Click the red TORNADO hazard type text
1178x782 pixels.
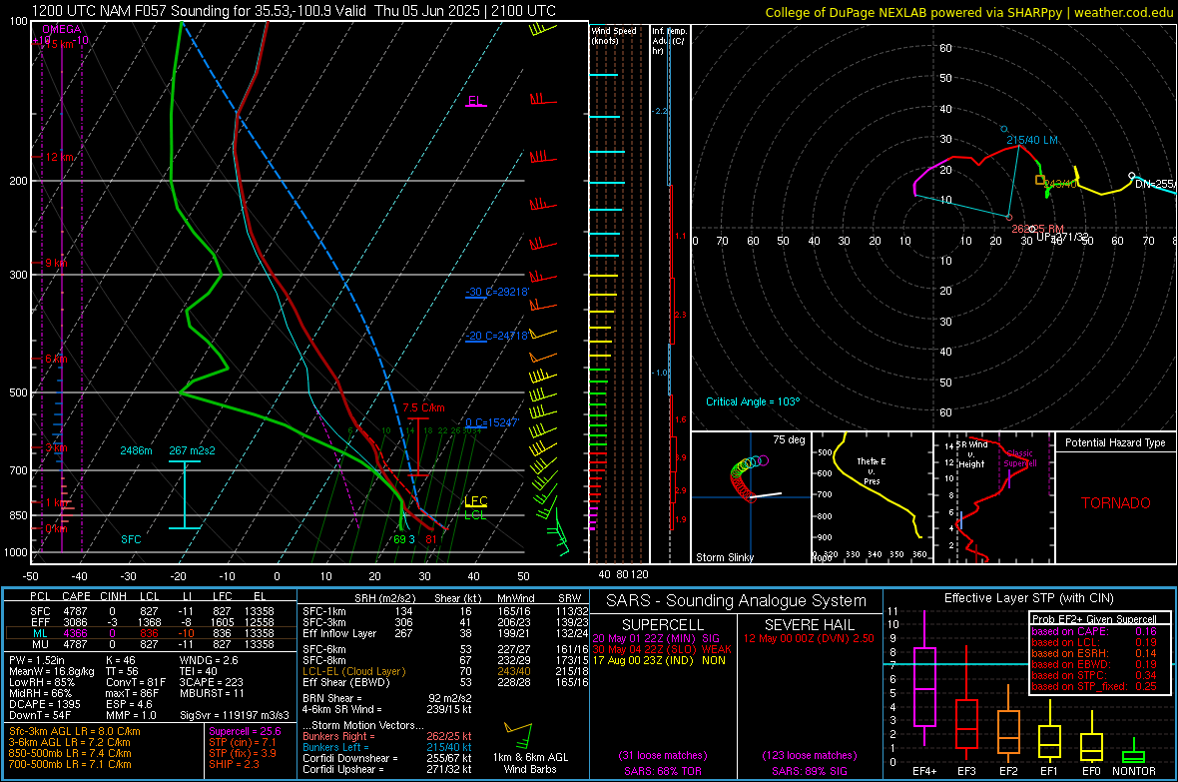[x=1116, y=503]
